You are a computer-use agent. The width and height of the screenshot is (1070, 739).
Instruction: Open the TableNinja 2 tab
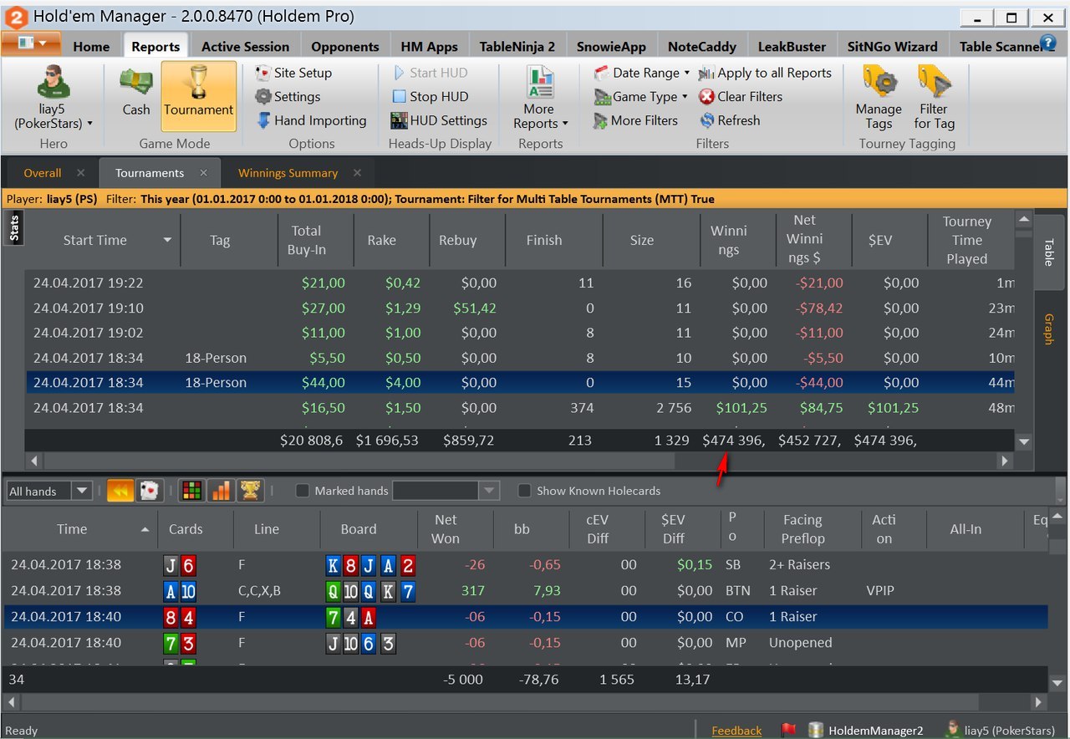pyautogui.click(x=517, y=47)
